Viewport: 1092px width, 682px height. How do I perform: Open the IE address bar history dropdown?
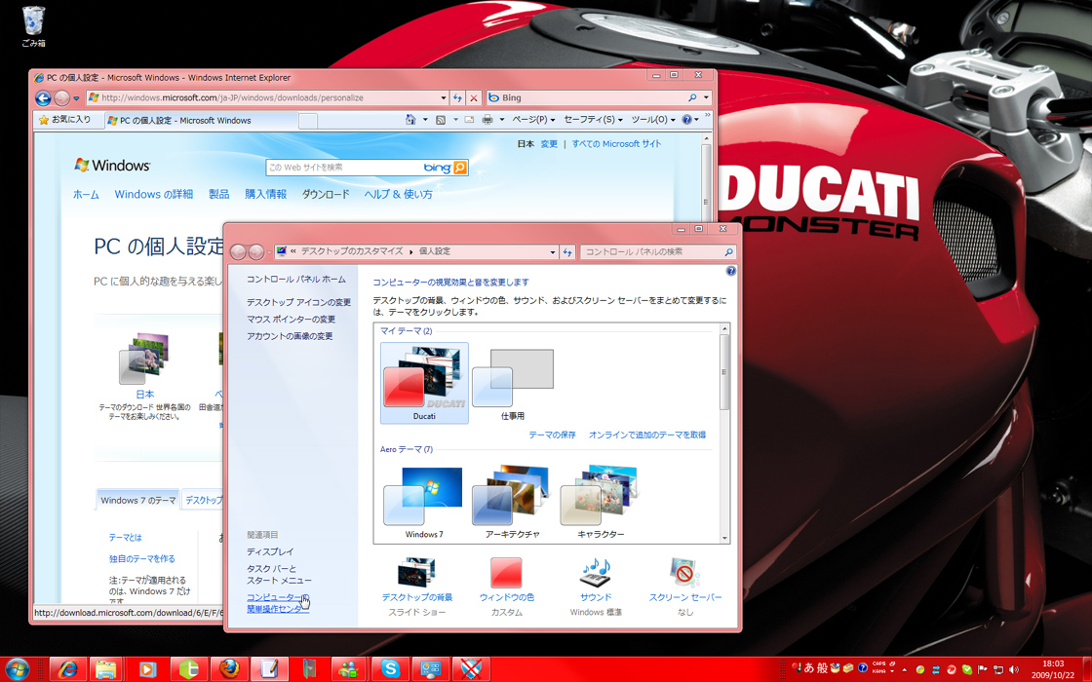(443, 98)
